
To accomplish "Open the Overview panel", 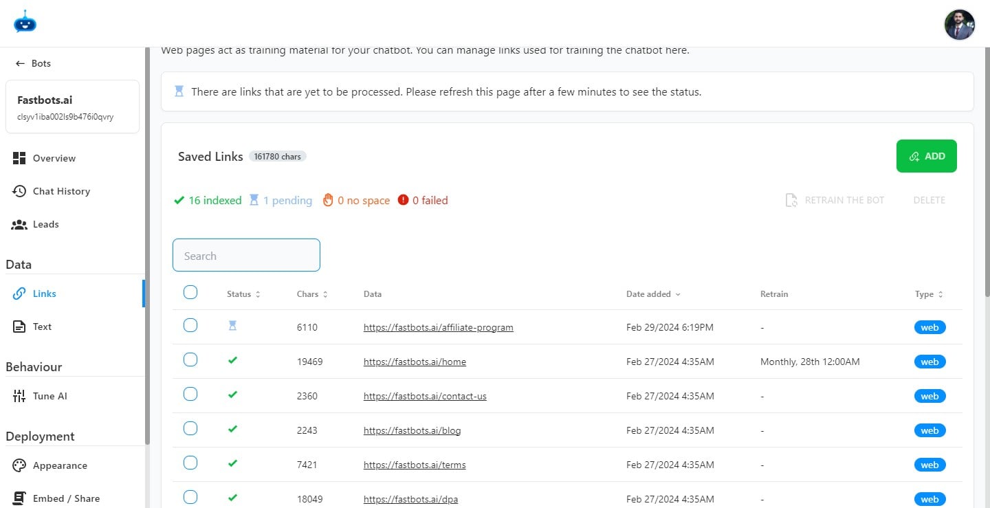I will point(54,157).
